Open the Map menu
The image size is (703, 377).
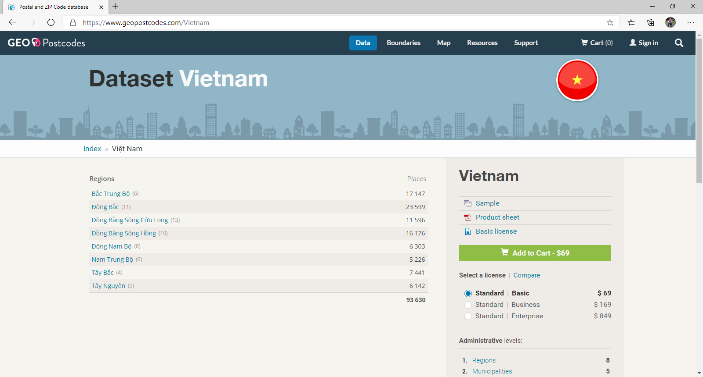(x=444, y=43)
